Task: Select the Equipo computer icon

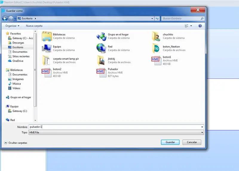Action: click(47, 48)
